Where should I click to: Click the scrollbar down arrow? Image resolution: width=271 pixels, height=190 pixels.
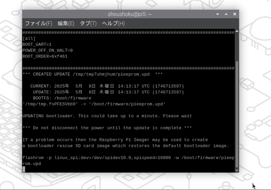pos(237,170)
